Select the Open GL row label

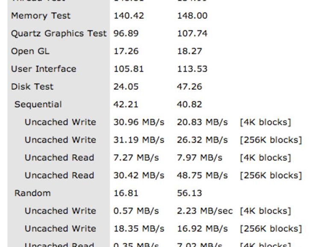coord(30,51)
